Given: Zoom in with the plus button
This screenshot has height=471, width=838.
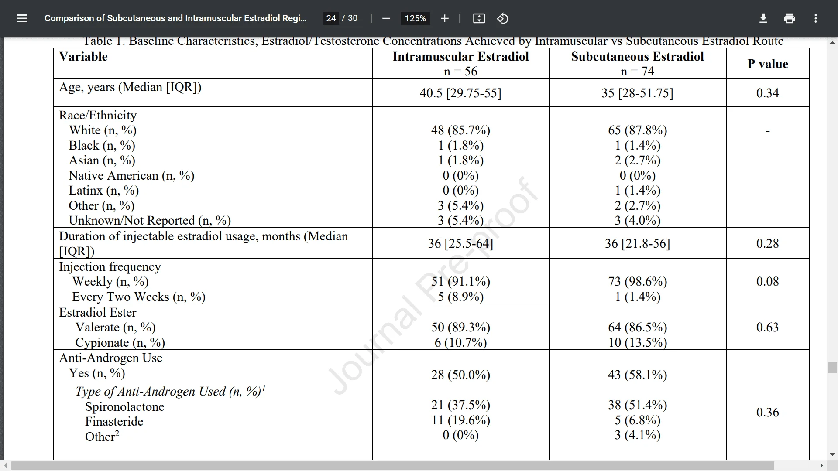Looking at the screenshot, I should click(x=444, y=18).
